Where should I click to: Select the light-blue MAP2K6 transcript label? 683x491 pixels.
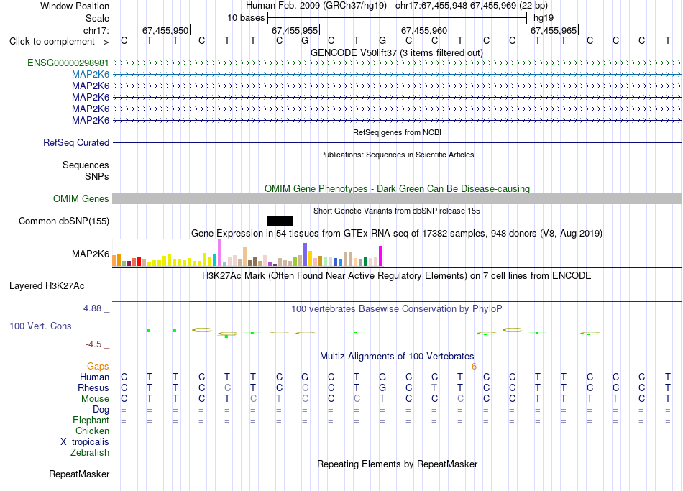point(91,75)
